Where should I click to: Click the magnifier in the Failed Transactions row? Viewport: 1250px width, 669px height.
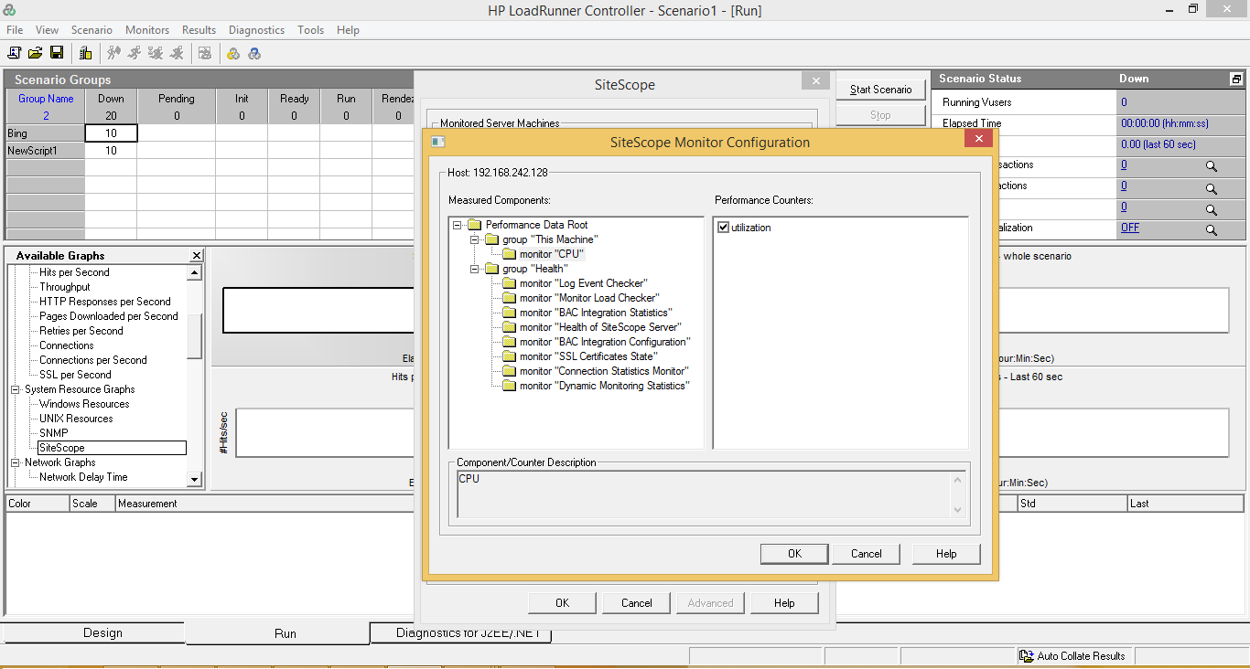[x=1211, y=188]
